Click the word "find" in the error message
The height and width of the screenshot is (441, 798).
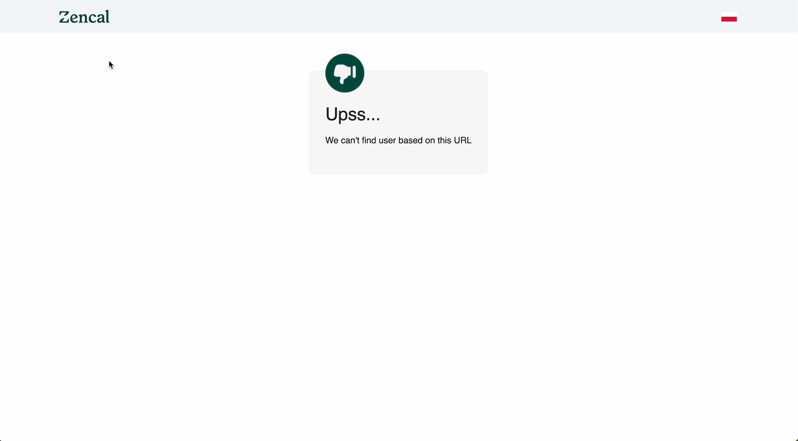(x=369, y=140)
